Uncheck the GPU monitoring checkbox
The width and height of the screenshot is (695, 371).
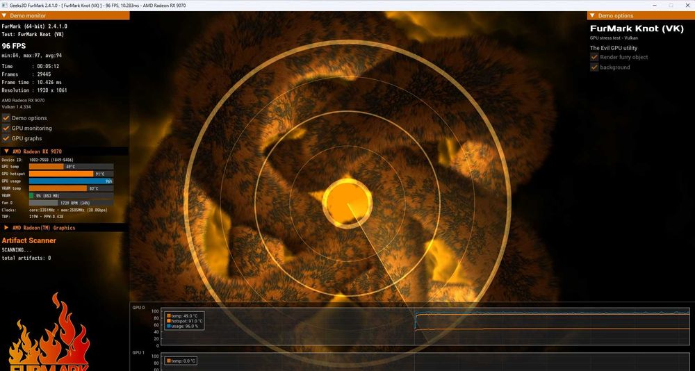tap(6, 128)
